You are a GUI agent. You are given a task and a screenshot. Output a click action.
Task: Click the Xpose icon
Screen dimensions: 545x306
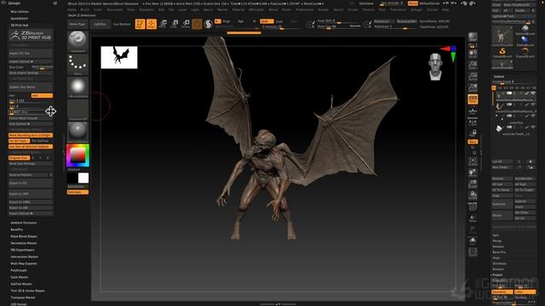click(473, 252)
